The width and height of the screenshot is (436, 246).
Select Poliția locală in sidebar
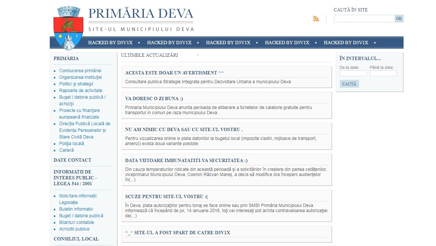[71, 144]
